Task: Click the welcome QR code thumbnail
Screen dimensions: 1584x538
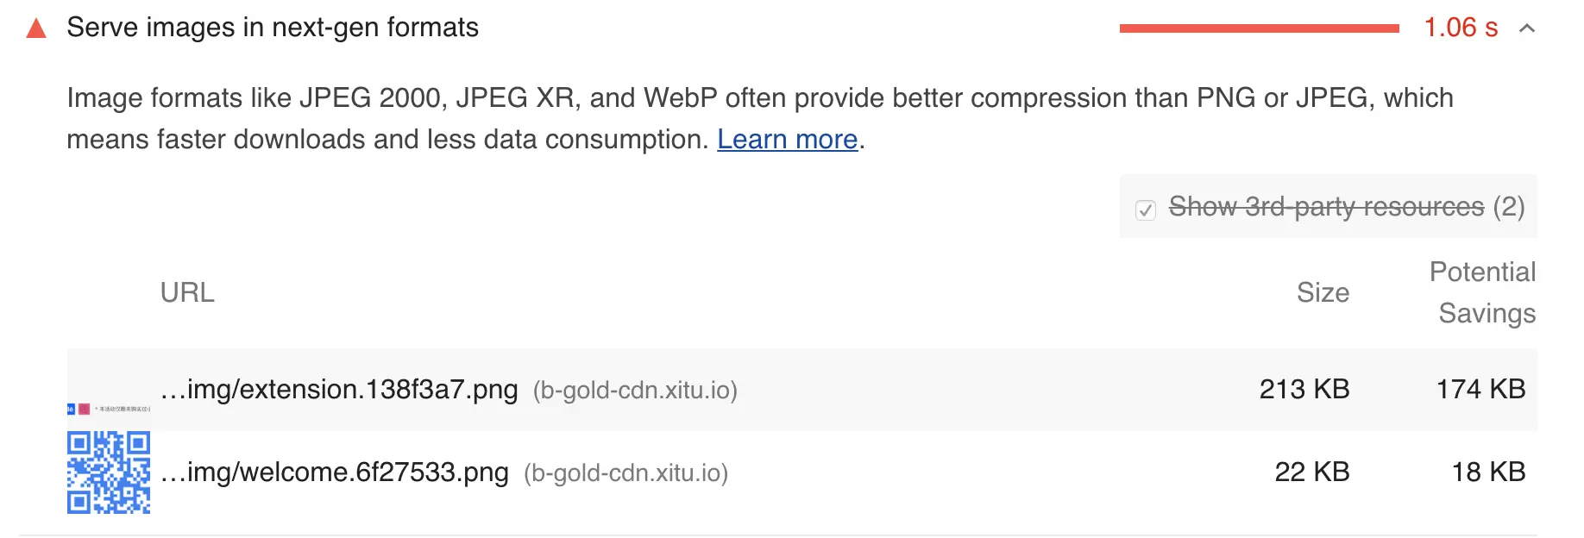Action: pos(109,472)
